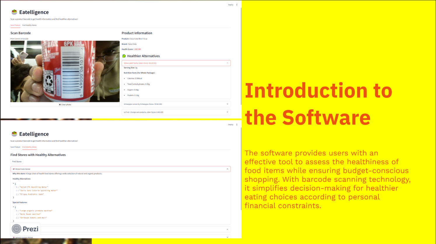The height and width of the screenshot is (244, 436).
Task: Collapse the Special Features JSON list triangle
Action: pos(13,207)
